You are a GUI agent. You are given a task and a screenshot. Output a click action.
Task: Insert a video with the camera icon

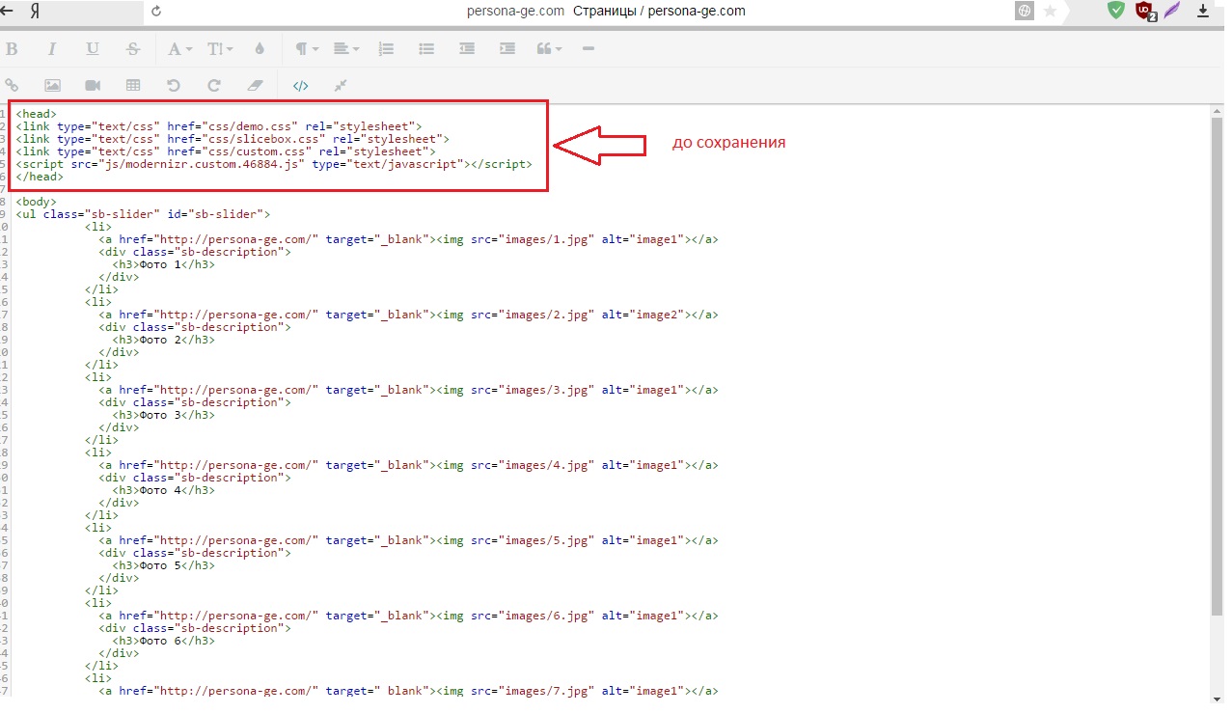pos(93,86)
